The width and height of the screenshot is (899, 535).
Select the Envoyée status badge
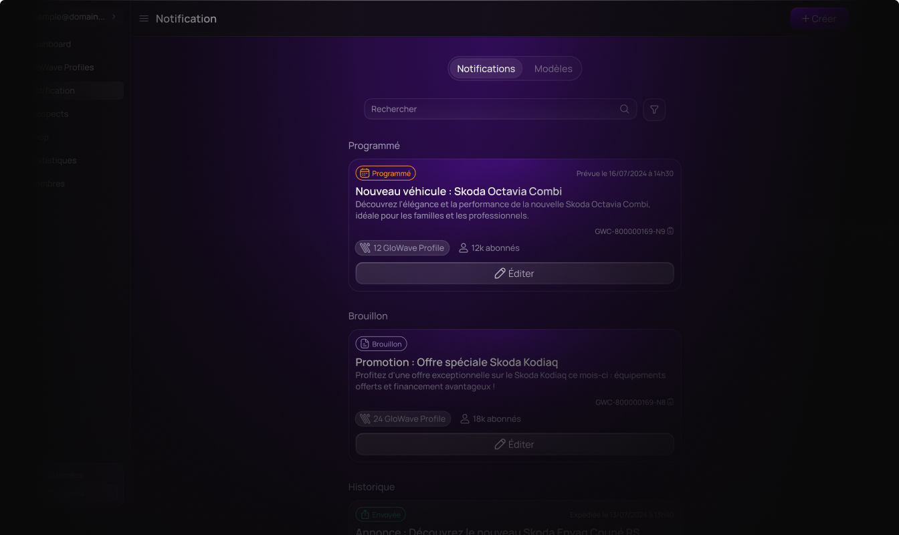[380, 514]
